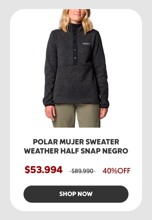Select the WEATHER HALF SNAP NEGRO title line

76,151
